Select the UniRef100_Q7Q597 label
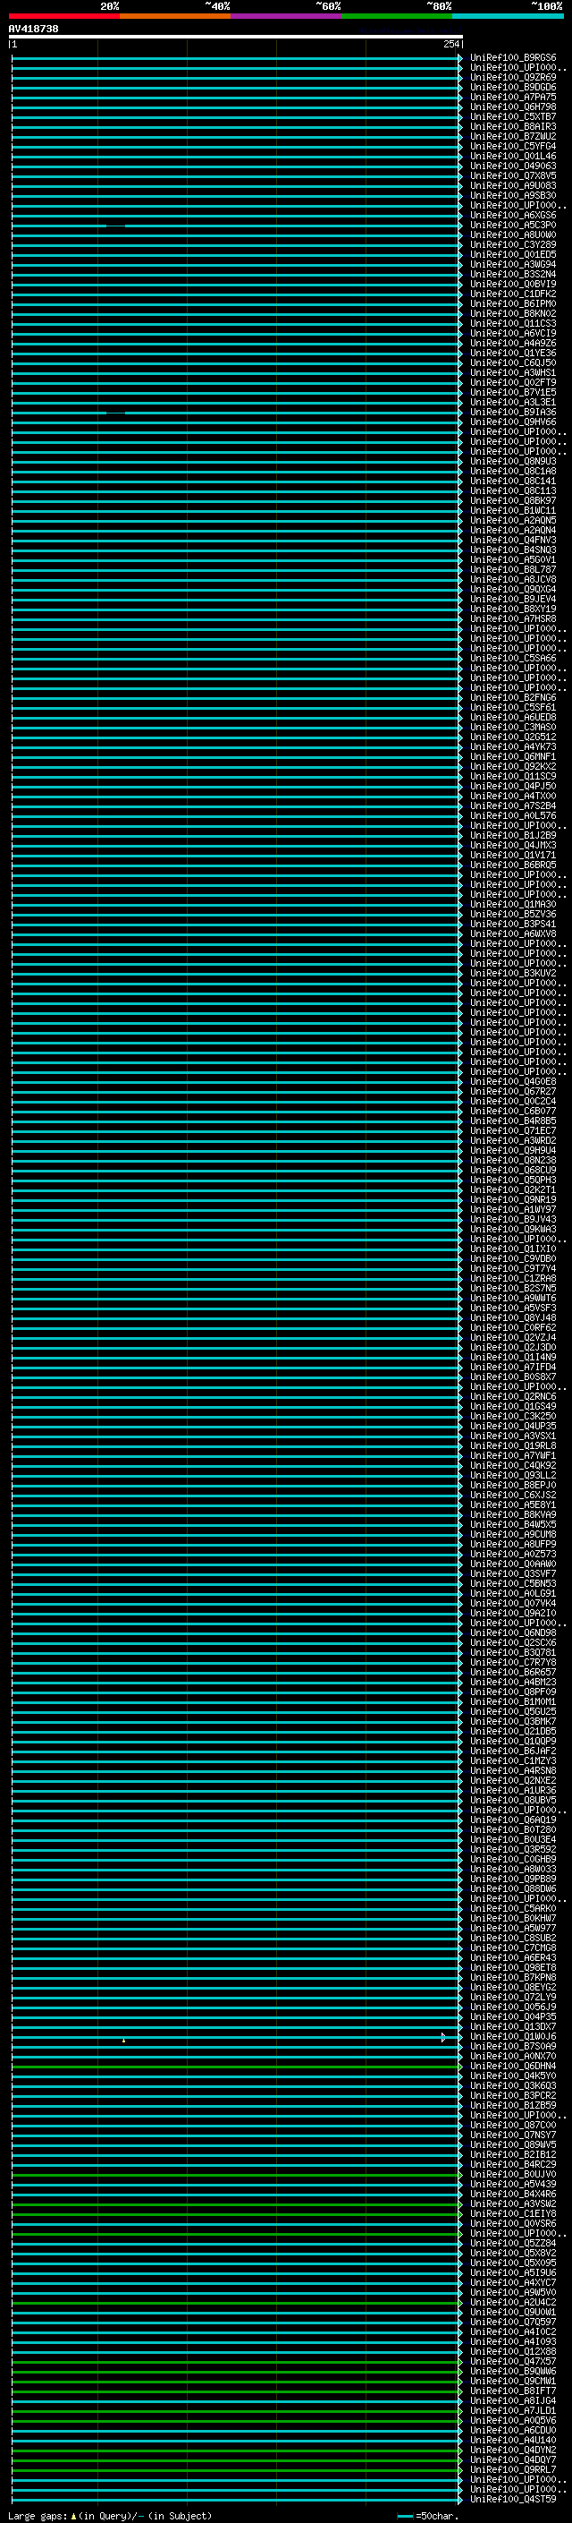The height and width of the screenshot is (2523, 572). (512, 2322)
